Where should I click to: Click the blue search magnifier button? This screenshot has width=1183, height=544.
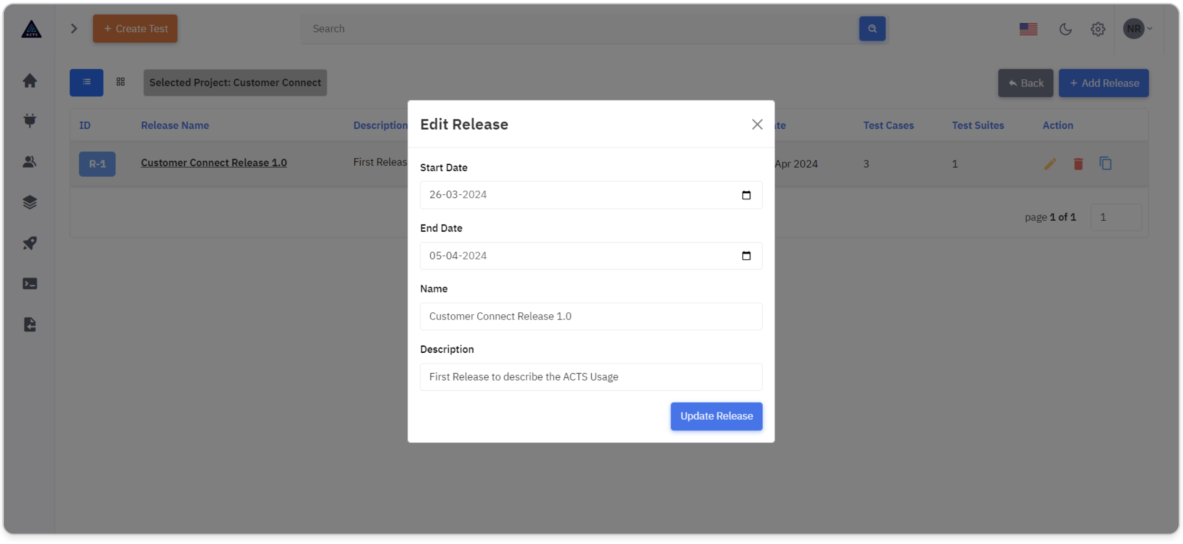point(872,28)
